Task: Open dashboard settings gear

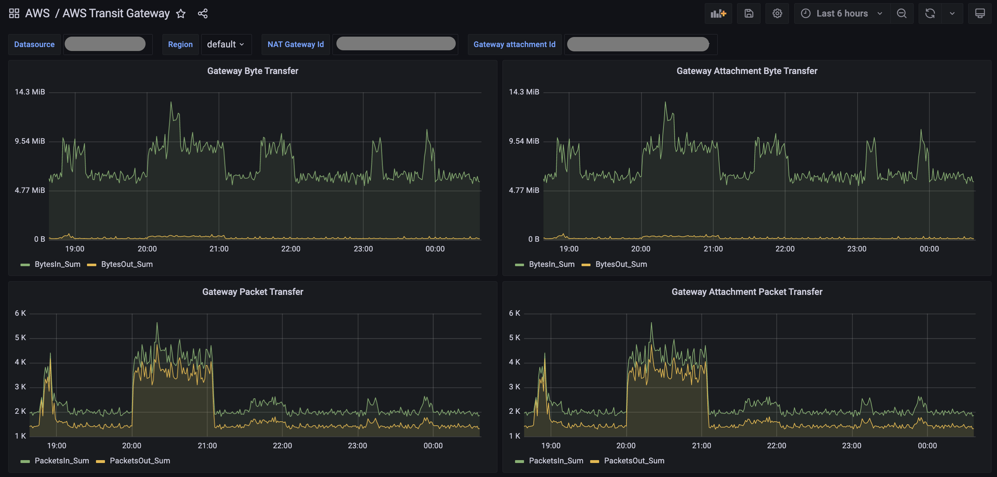Action: coord(777,14)
